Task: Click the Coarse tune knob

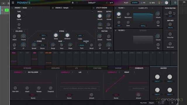Action: (x=19, y=16)
